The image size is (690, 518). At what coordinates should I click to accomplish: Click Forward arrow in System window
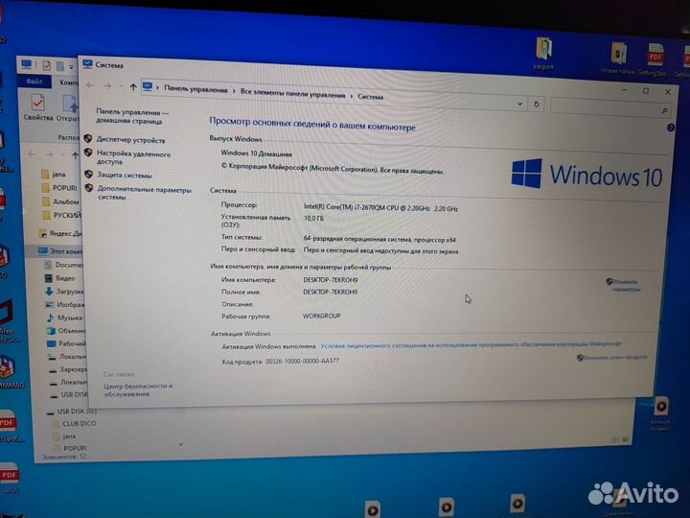[x=107, y=86]
